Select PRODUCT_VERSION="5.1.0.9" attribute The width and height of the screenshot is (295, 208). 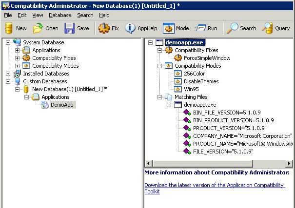click(x=230, y=128)
